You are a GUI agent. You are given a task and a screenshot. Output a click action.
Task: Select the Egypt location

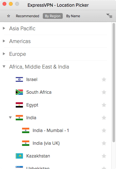click(x=56, y=105)
